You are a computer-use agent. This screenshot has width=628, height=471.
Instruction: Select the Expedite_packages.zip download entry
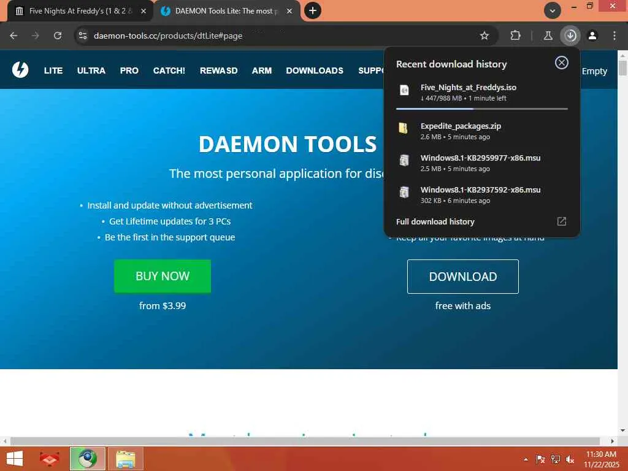482,131
